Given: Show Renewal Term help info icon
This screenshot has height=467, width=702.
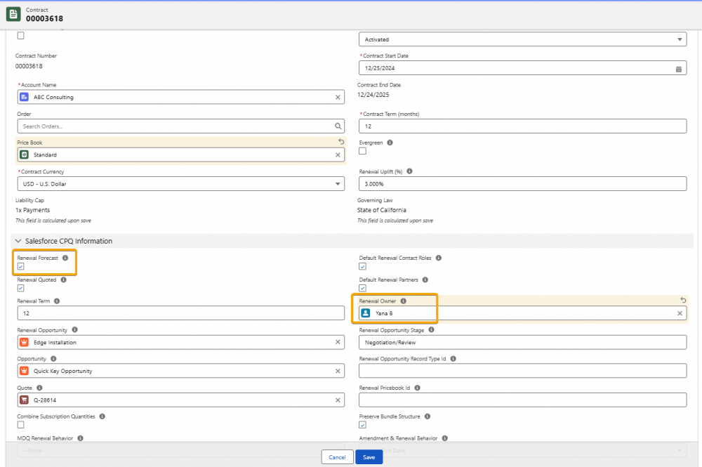Looking at the screenshot, I should click(x=57, y=301).
